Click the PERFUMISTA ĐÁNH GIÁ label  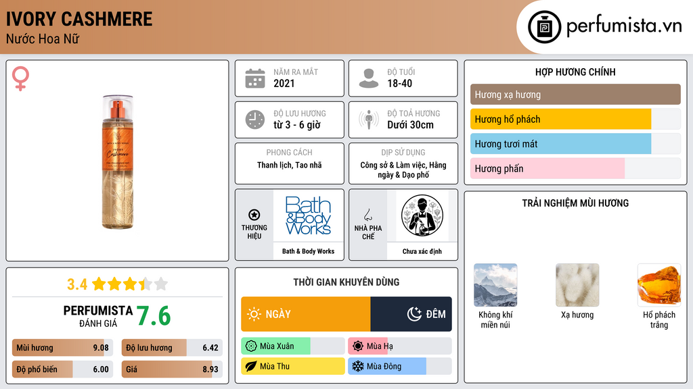point(98,316)
